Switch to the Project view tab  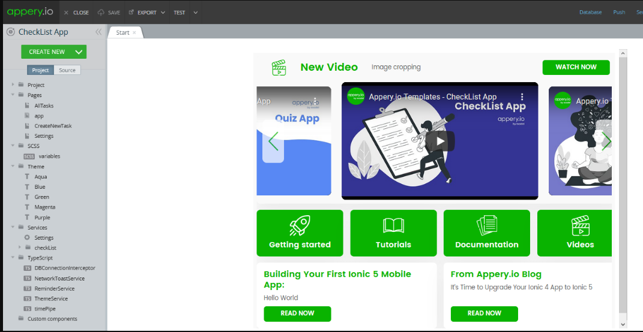[x=41, y=70]
